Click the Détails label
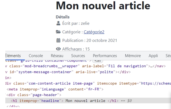This screenshot has width=171, height=109. coord(63,17)
